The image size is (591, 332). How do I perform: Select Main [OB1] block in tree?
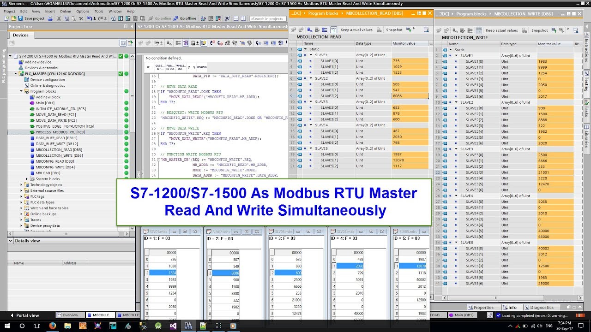click(45, 103)
